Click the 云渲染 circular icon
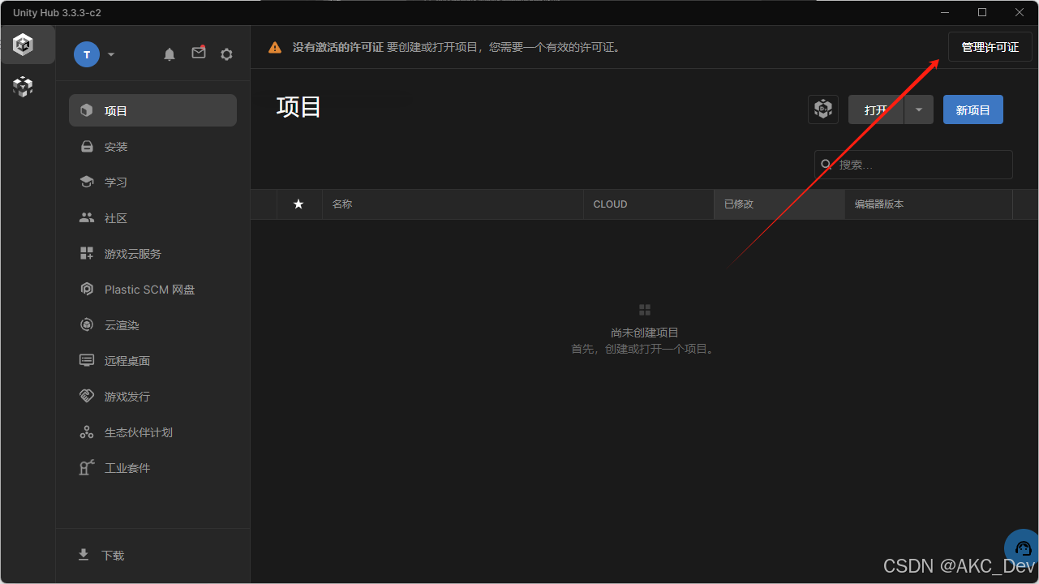Image resolution: width=1039 pixels, height=584 pixels. [x=87, y=325]
